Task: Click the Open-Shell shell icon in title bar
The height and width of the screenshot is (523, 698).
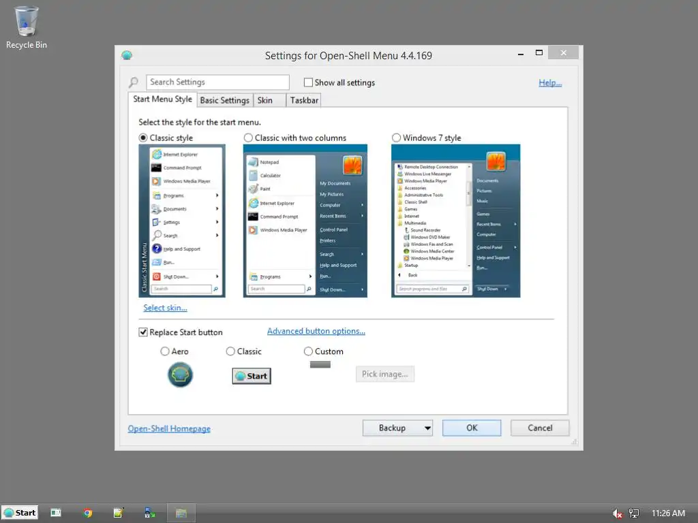Action: click(x=127, y=56)
